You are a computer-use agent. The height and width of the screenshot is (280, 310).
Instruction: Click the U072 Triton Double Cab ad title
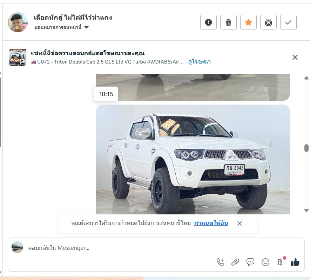tap(107, 62)
